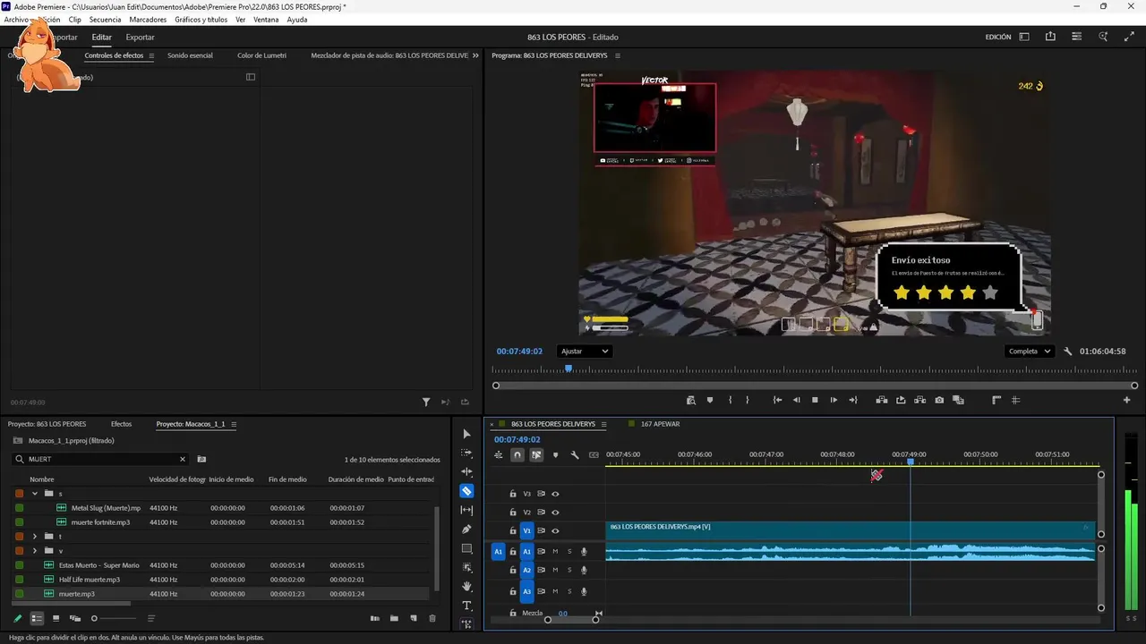The width and height of the screenshot is (1146, 644).
Task: Switch to the 167 APEWAR sequence tab
Action: coord(660,424)
